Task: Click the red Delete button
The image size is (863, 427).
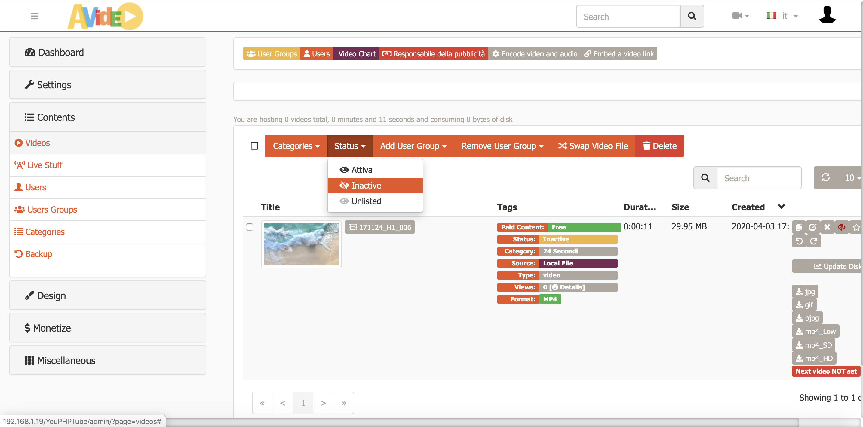Action: click(x=660, y=146)
